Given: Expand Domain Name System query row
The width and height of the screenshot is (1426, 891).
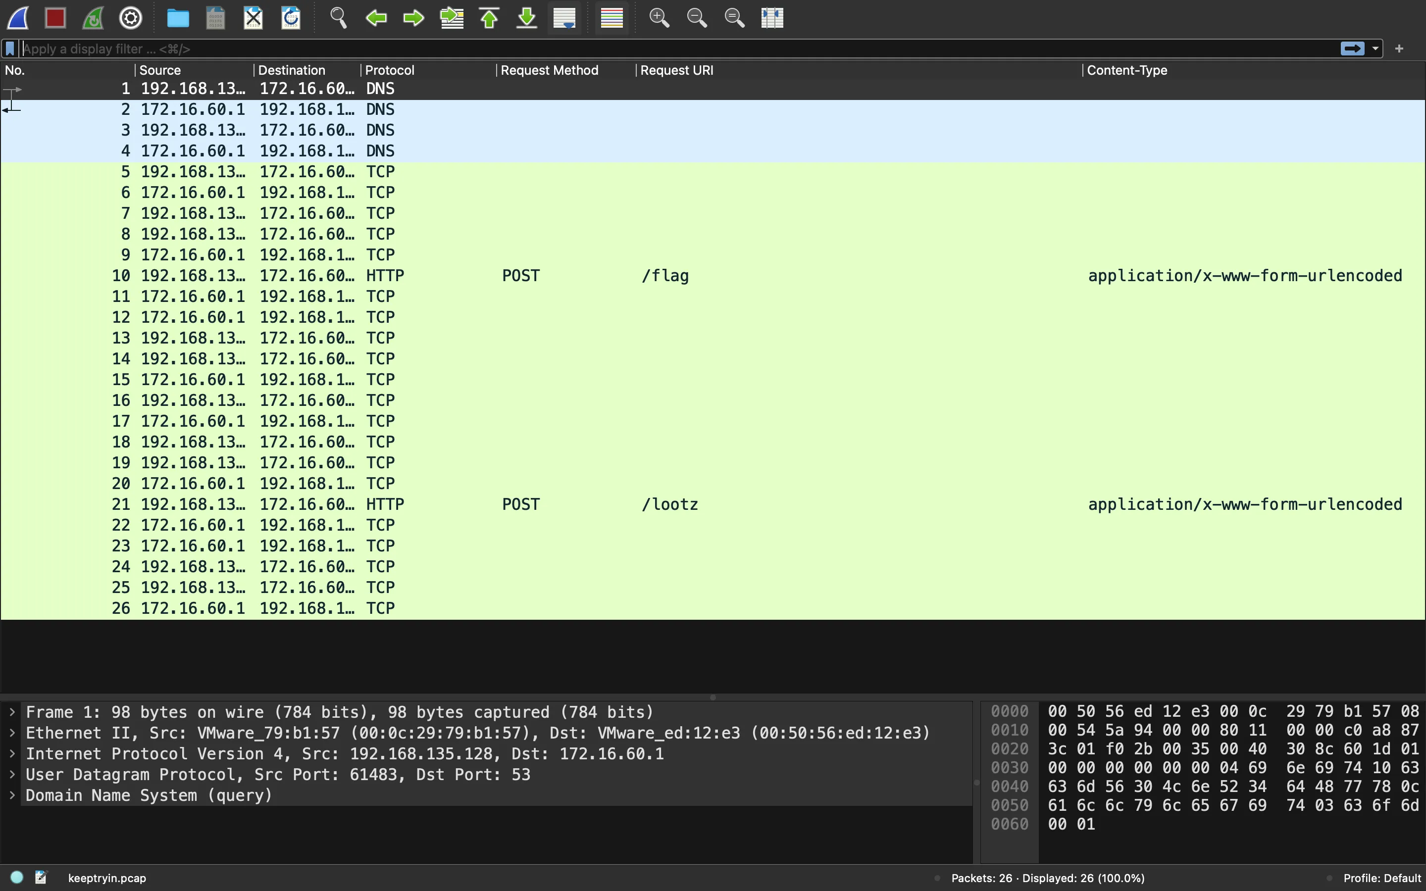Looking at the screenshot, I should (x=12, y=795).
